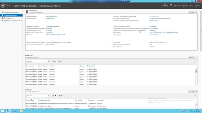Open the list options dropdown in events toolbar

(54, 62)
